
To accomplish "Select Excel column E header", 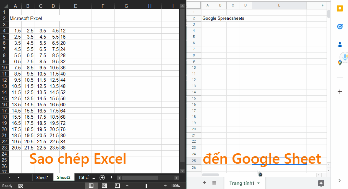I will [x=76, y=6].
